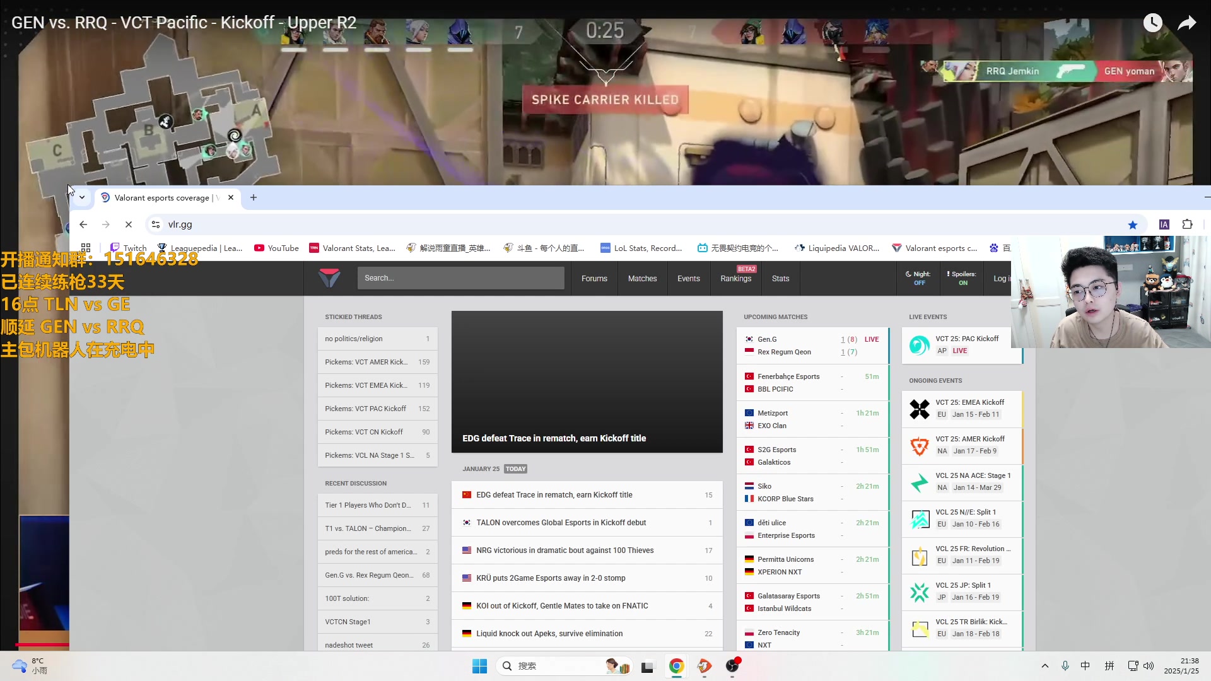Open the nadeshot tweet discussion
This screenshot has width=1211, height=681.
[377, 644]
